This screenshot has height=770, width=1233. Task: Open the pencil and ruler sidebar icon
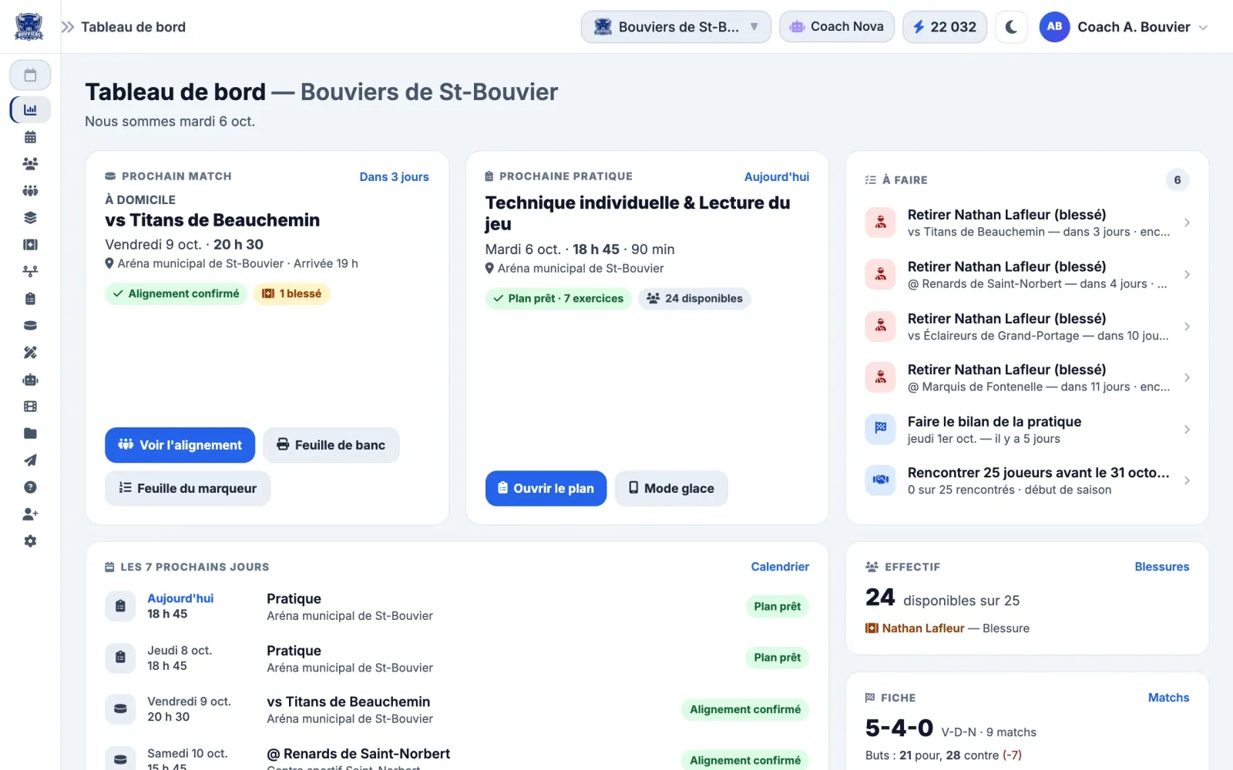click(30, 353)
